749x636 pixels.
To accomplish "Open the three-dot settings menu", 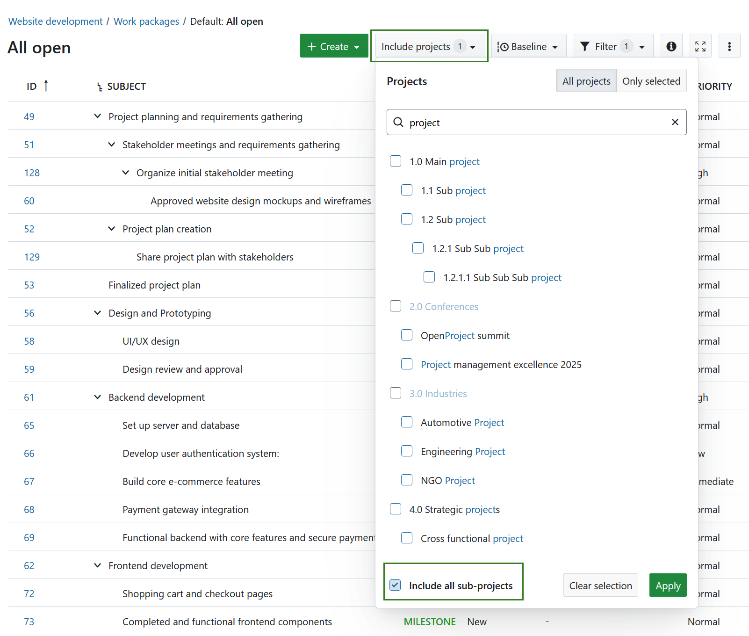I will tap(729, 46).
